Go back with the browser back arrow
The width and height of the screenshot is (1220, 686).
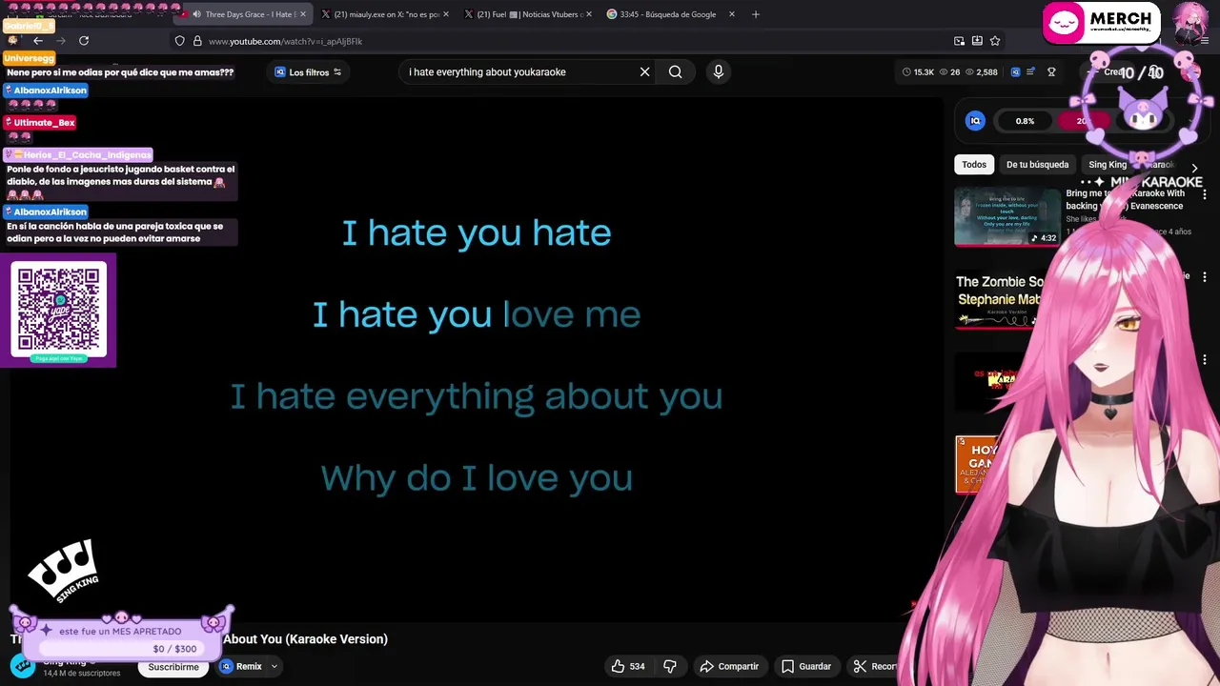(37, 41)
